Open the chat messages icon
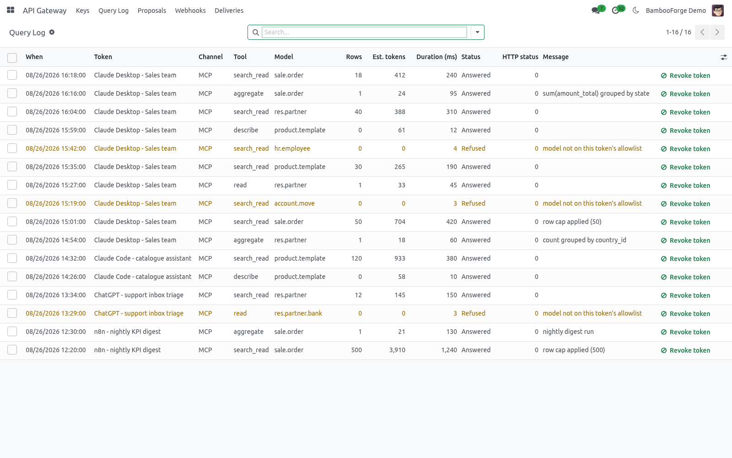The height and width of the screenshot is (458, 732). click(596, 10)
